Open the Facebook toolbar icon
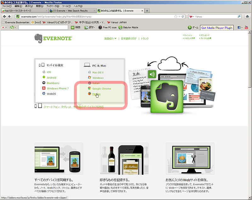The width and height of the screenshot is (252, 200). point(239,27)
